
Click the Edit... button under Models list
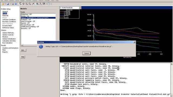(23, 50)
